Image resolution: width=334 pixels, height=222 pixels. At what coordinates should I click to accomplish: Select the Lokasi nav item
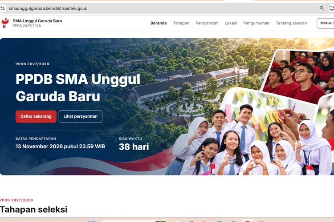pyautogui.click(x=231, y=23)
